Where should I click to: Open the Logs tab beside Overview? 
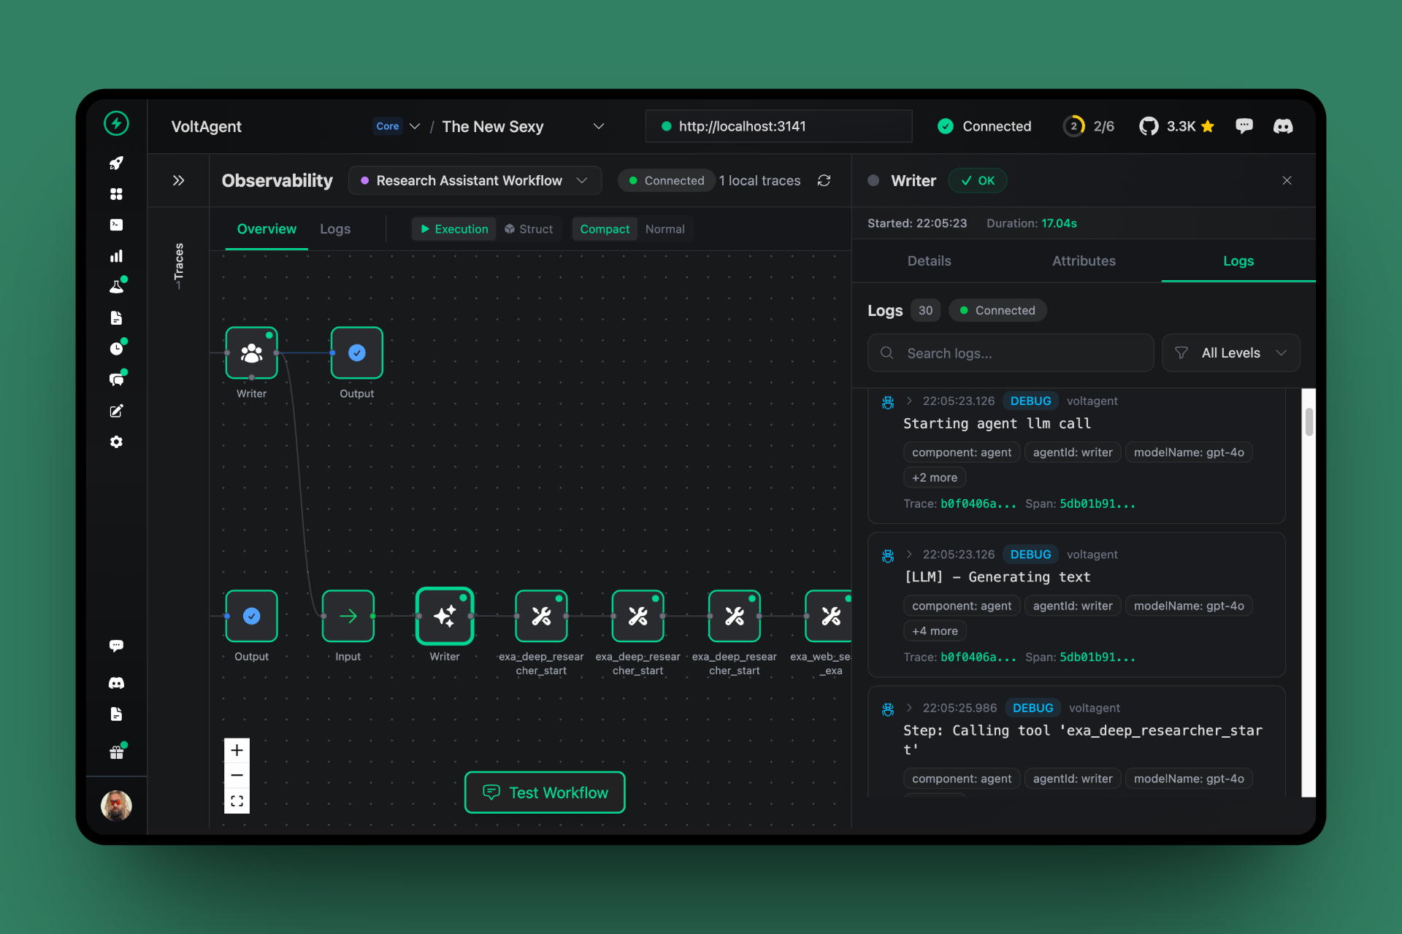click(335, 229)
